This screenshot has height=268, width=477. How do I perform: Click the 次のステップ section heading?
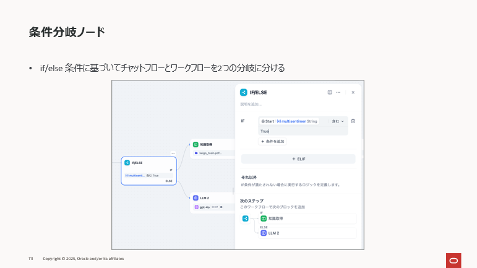click(252, 201)
